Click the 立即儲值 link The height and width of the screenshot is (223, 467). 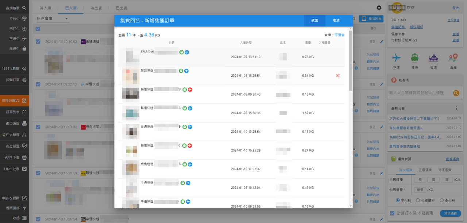pyautogui.click(x=454, y=20)
